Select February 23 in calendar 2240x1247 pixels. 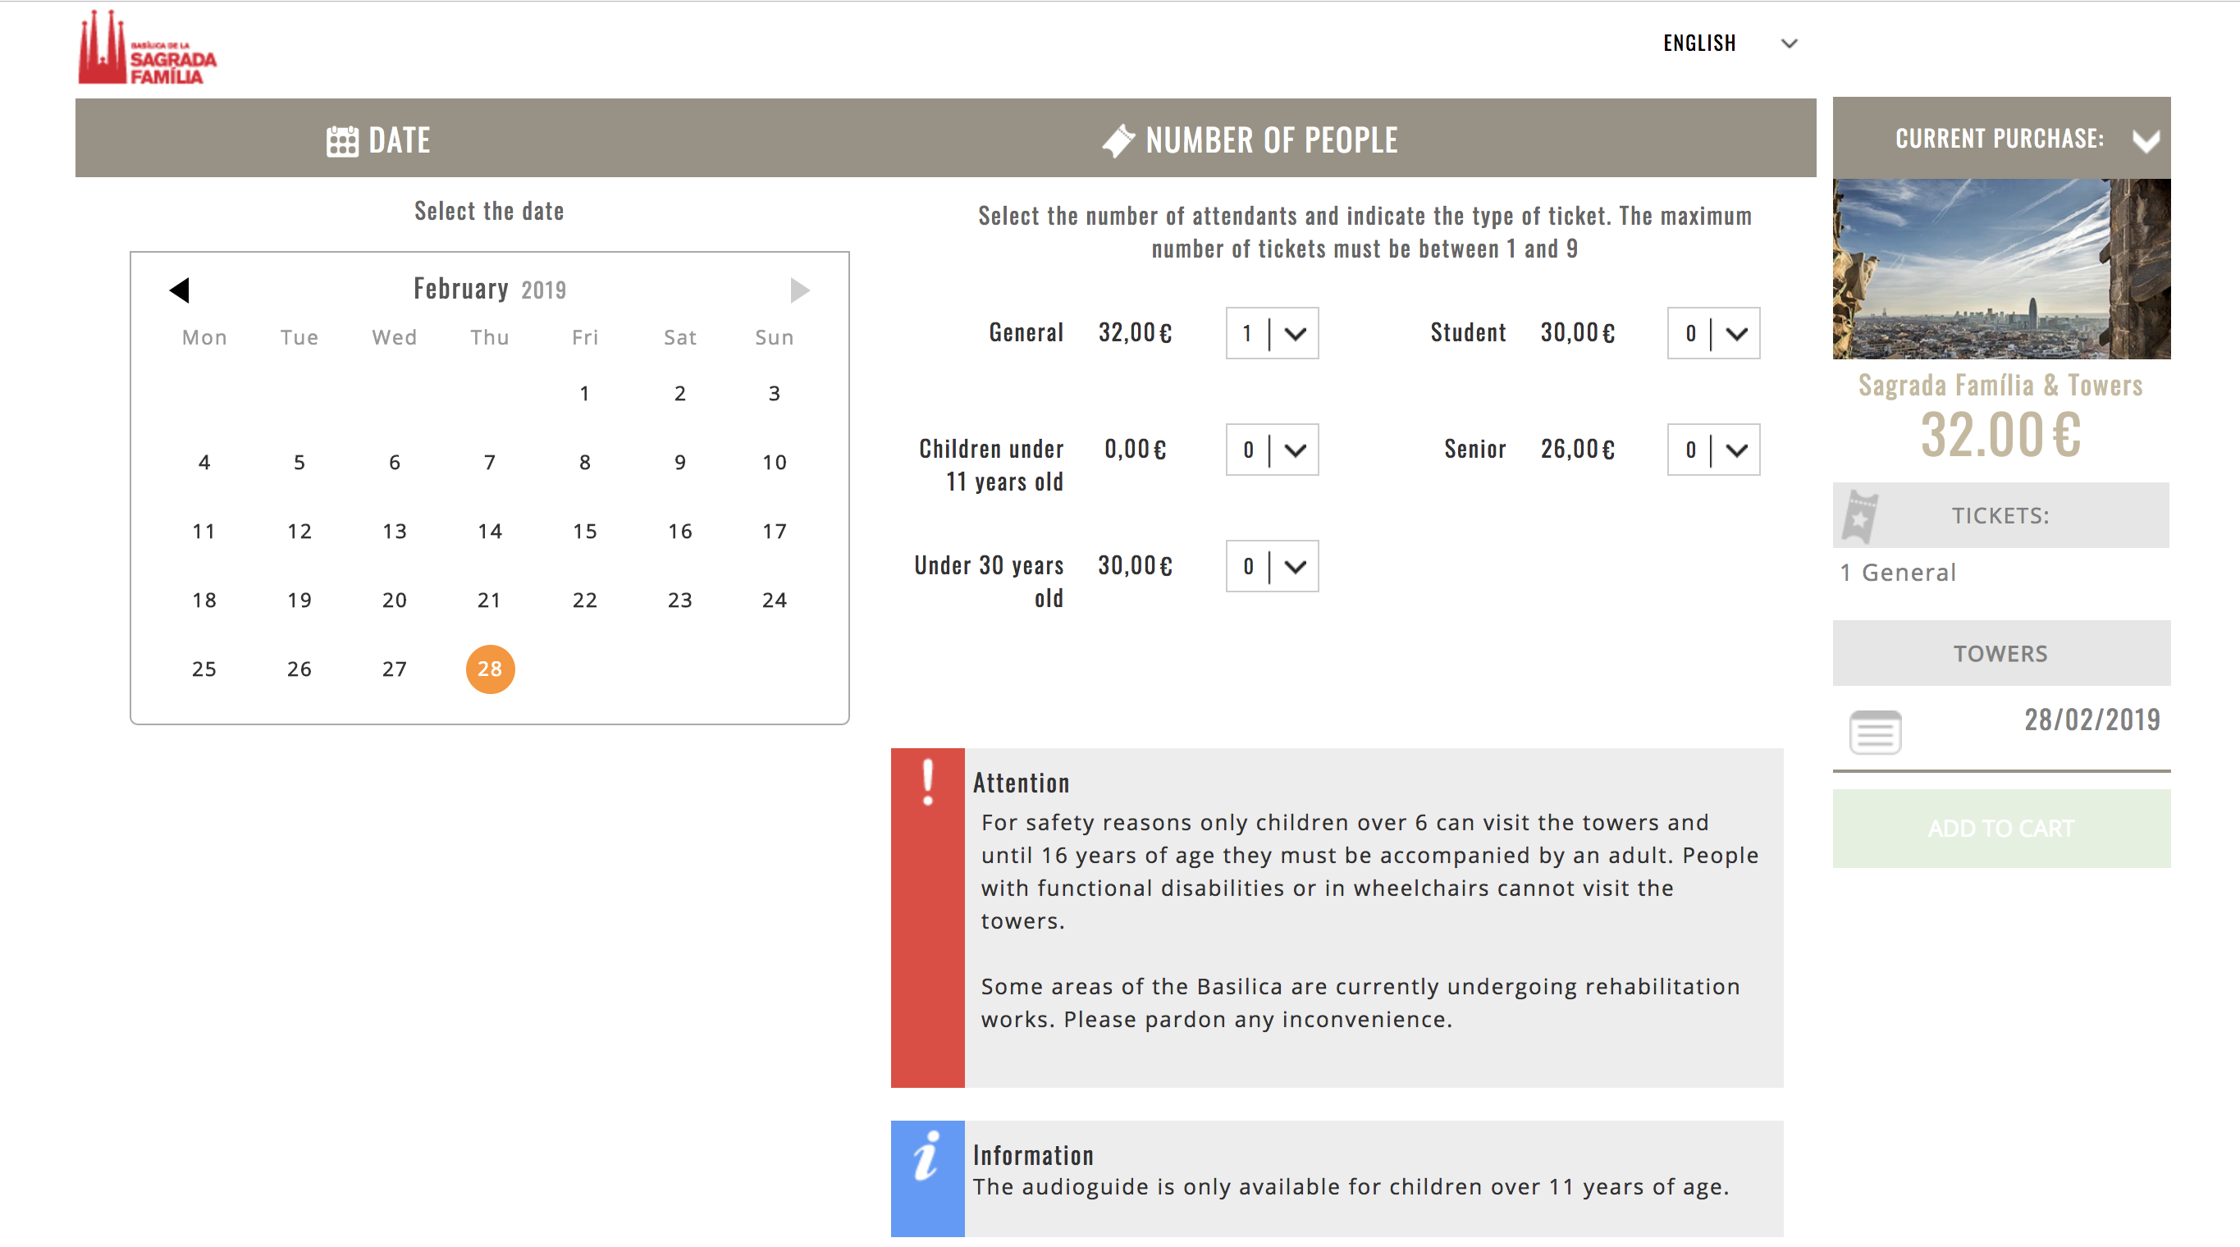679,600
